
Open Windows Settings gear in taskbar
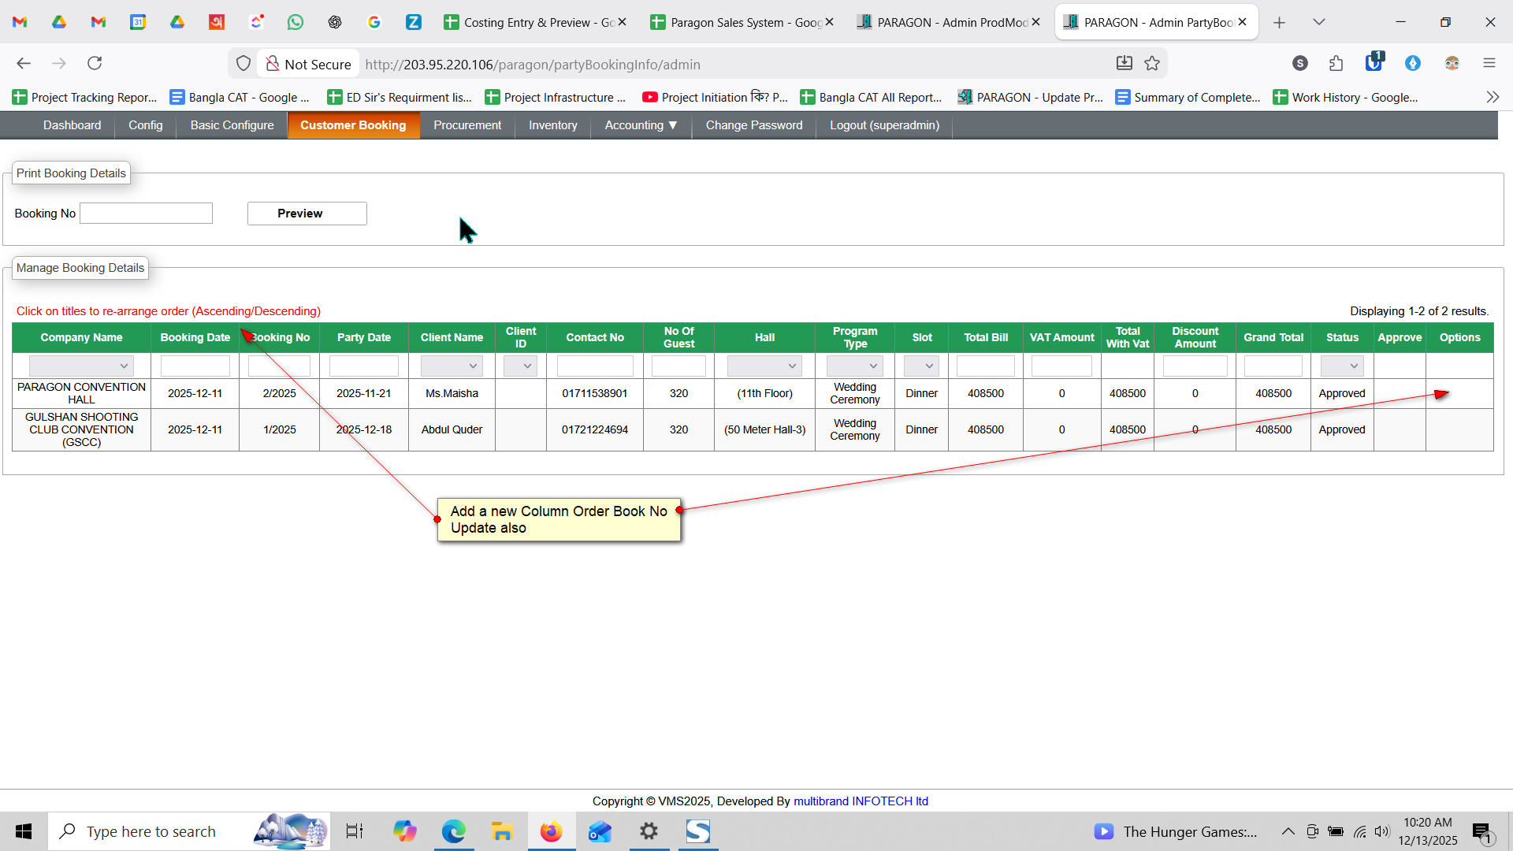[649, 831]
